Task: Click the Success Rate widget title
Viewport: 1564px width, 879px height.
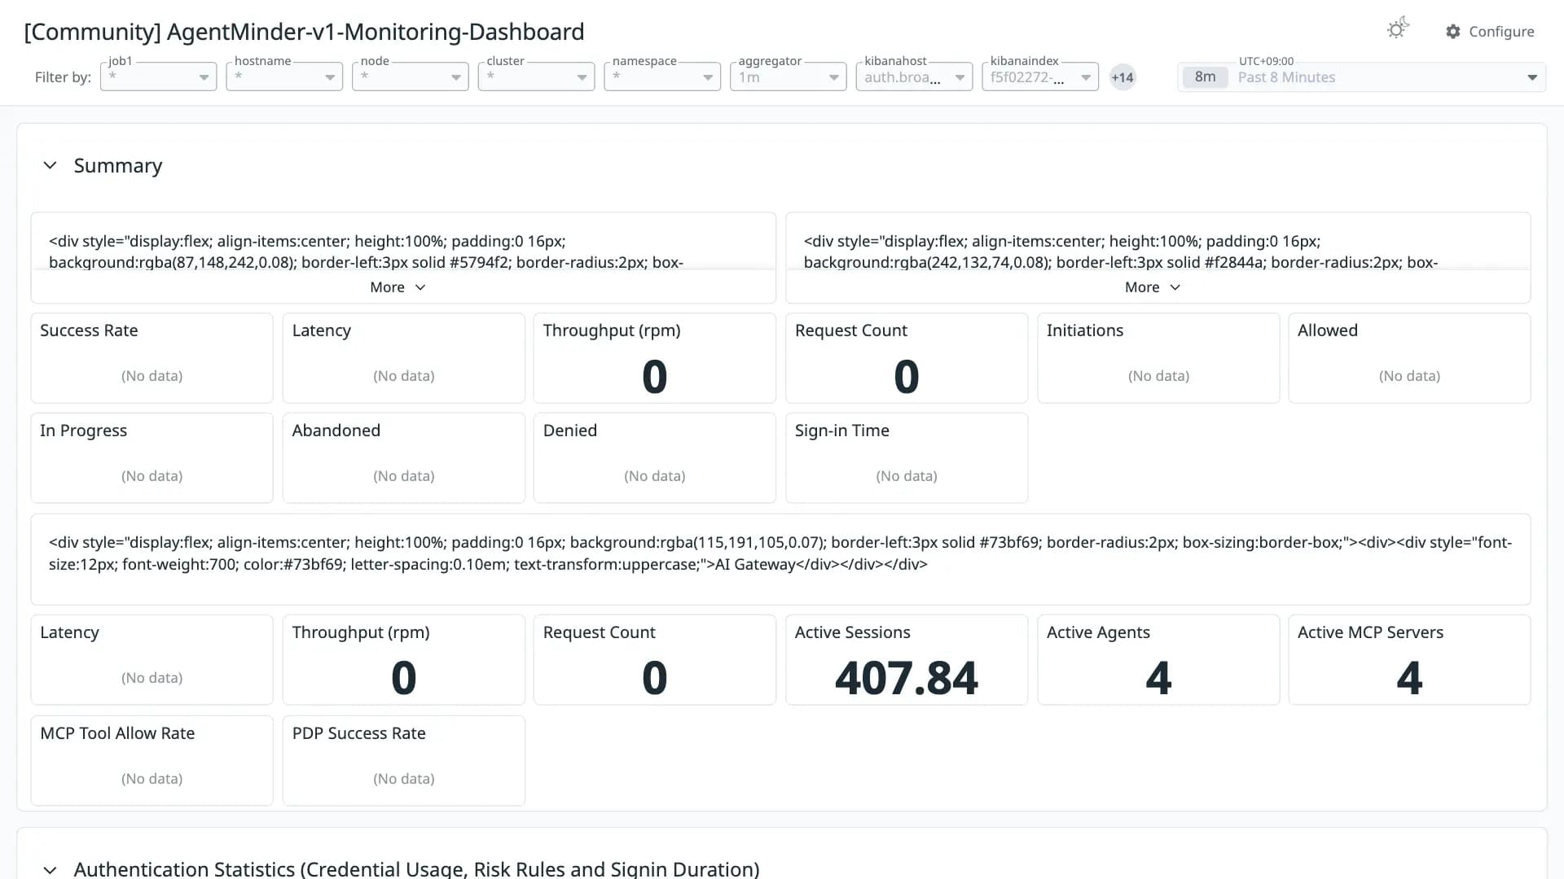Action: click(x=89, y=330)
